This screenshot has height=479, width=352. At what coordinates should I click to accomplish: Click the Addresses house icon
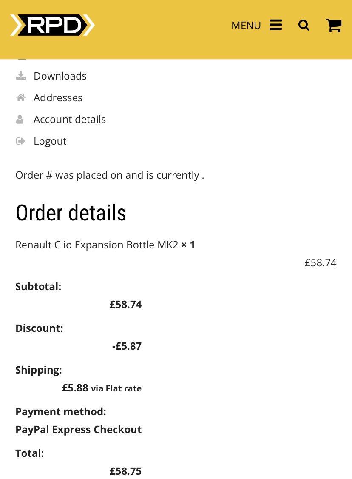[x=21, y=97]
